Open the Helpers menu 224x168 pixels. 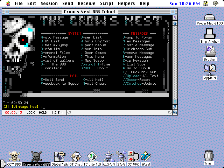tap(126, 3)
